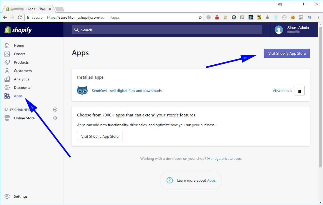The width and height of the screenshot is (323, 205).
Task: Click the yellow JS extension icon
Action: (x=259, y=17)
